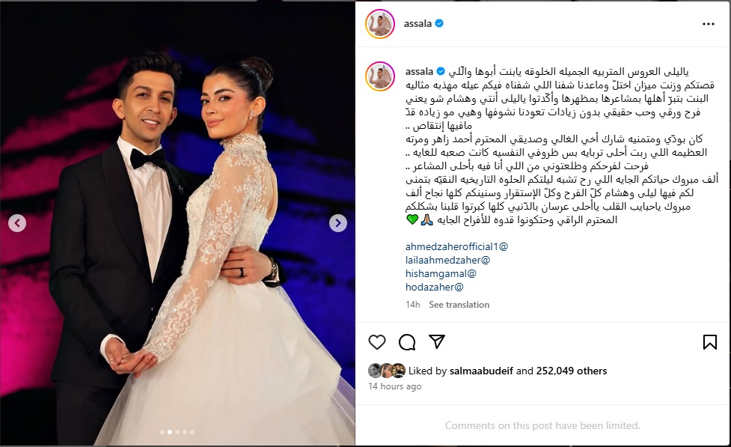Viewport: 731px width, 447px height.
Task: Select the third carousel dot indicator
Action: (x=177, y=432)
